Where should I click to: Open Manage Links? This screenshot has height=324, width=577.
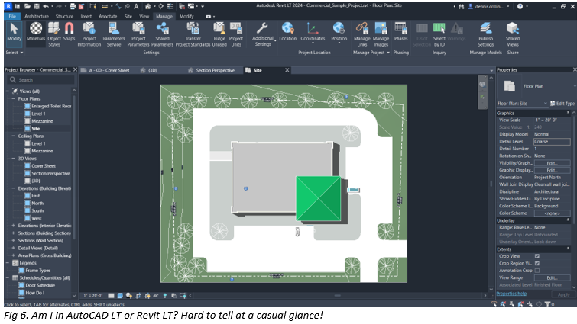(x=362, y=34)
